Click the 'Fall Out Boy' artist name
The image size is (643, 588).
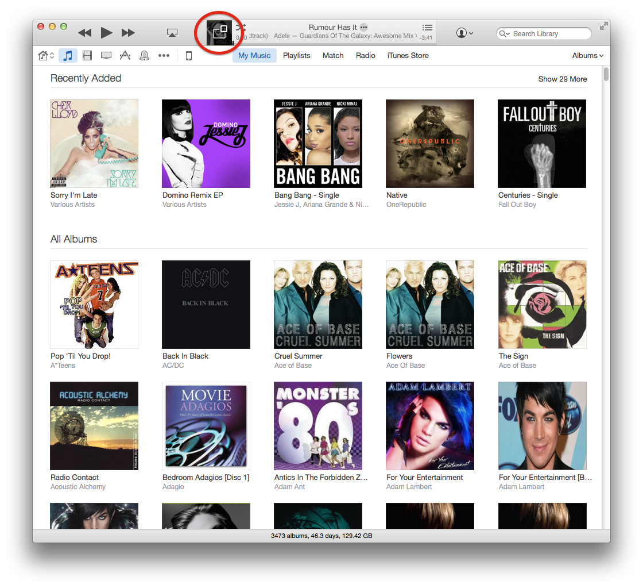pos(517,205)
